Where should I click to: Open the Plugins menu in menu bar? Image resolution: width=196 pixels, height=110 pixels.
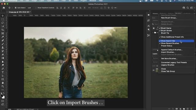click(84, 1)
